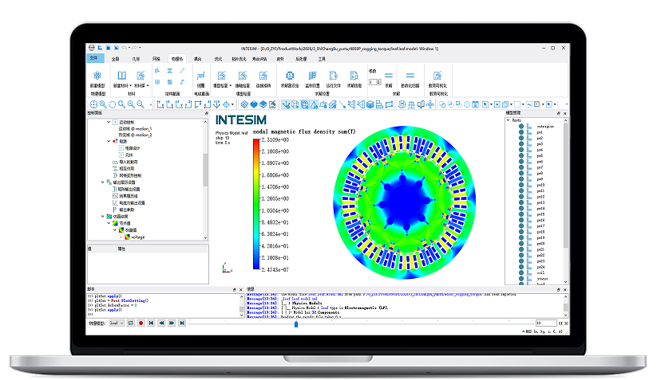Click the New Model atom icon in ribbon
Image resolution: width=657 pixels, height=380 pixels.
click(97, 72)
